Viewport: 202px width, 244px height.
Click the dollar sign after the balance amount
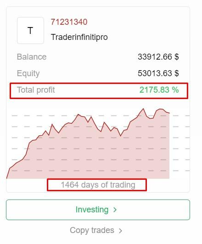pos(176,57)
